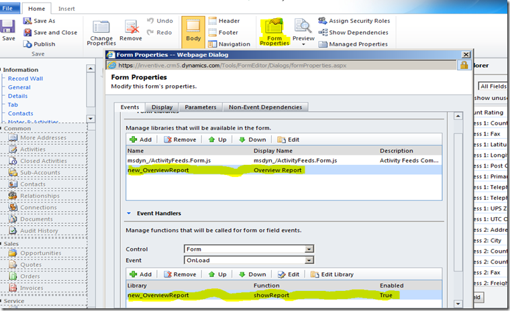Choose Save As in the ribbon
The image size is (510, 311).
click(40, 21)
